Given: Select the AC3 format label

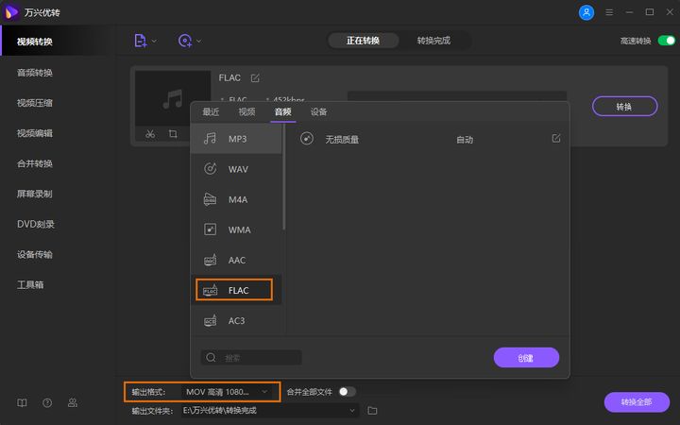Looking at the screenshot, I should click(236, 321).
